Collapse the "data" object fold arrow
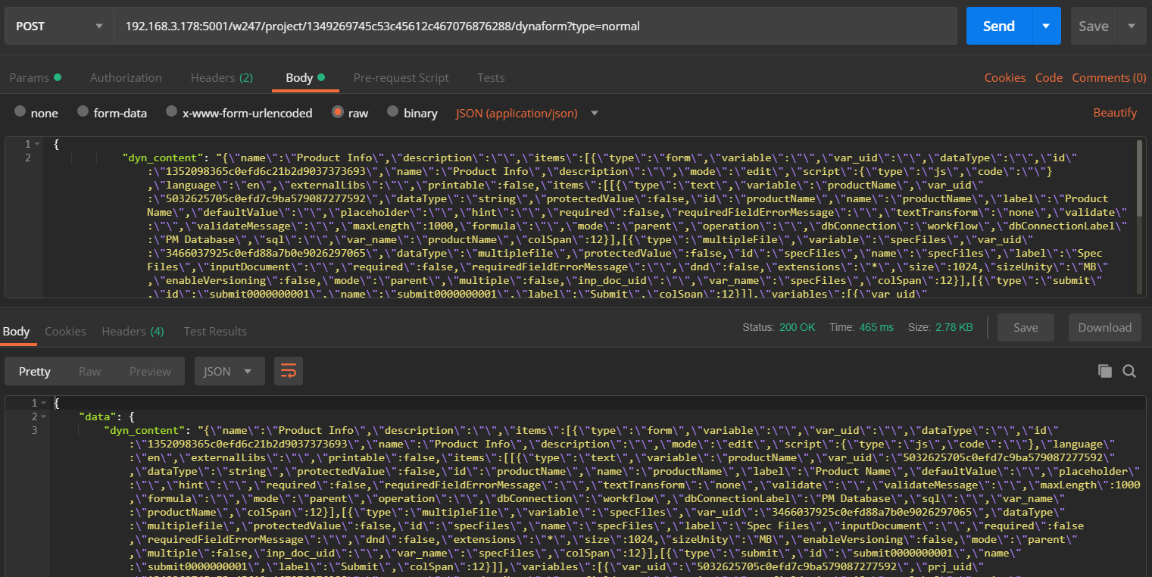The image size is (1152, 577). coord(43,416)
